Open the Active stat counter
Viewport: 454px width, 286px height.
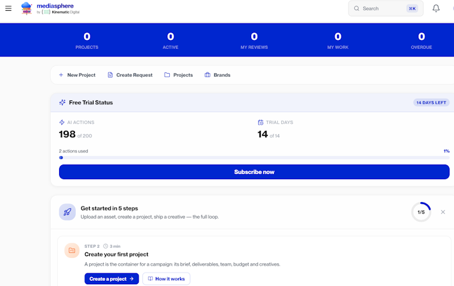(170, 40)
